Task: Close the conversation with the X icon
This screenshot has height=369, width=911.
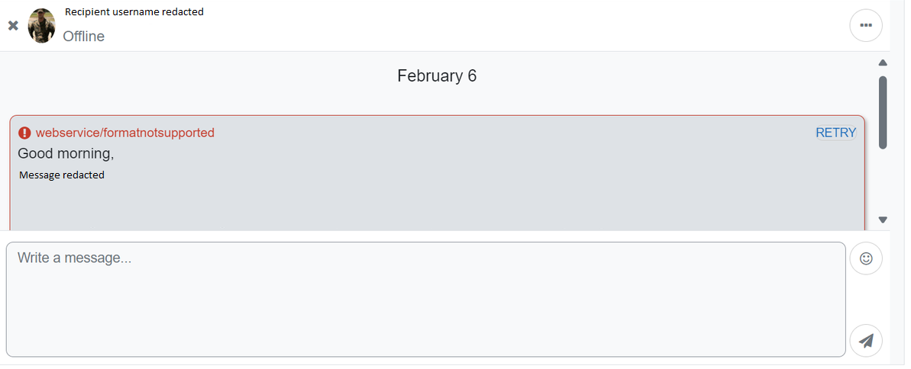Action: 13,25
